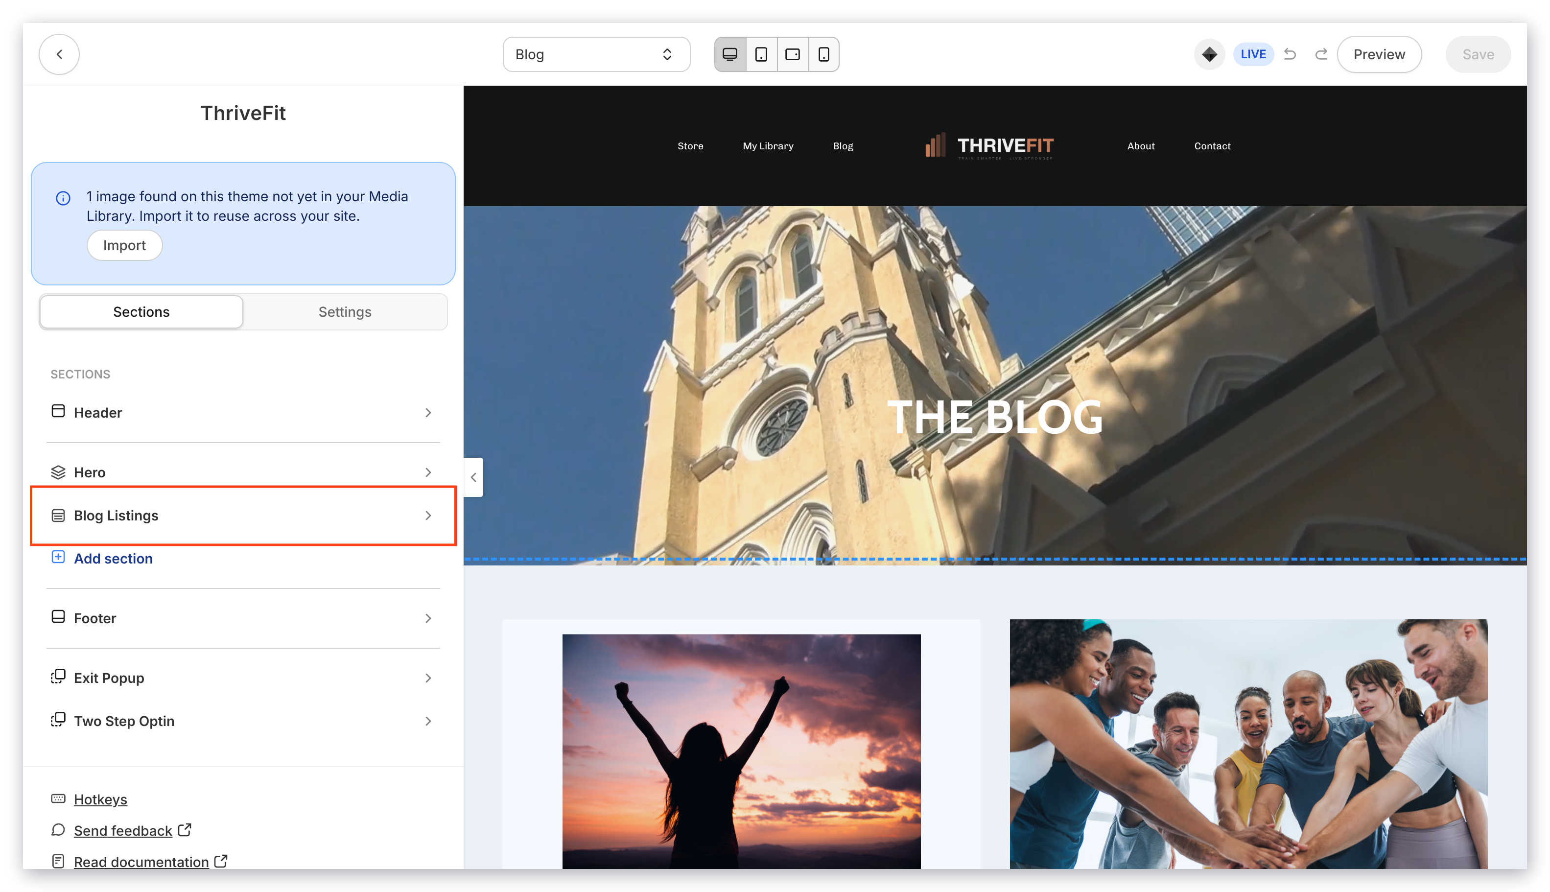Switch to the Settings tab
Screen dimensions: 1550x892
coord(345,312)
